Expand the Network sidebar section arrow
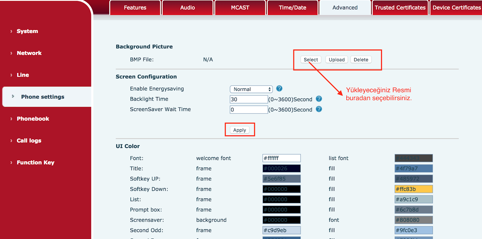The width and height of the screenshot is (482, 239). pyautogui.click(x=11, y=53)
